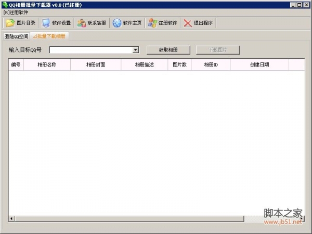Click the 联系客服 people icon
Image resolution: width=312 pixels, height=234 pixels.
point(82,23)
